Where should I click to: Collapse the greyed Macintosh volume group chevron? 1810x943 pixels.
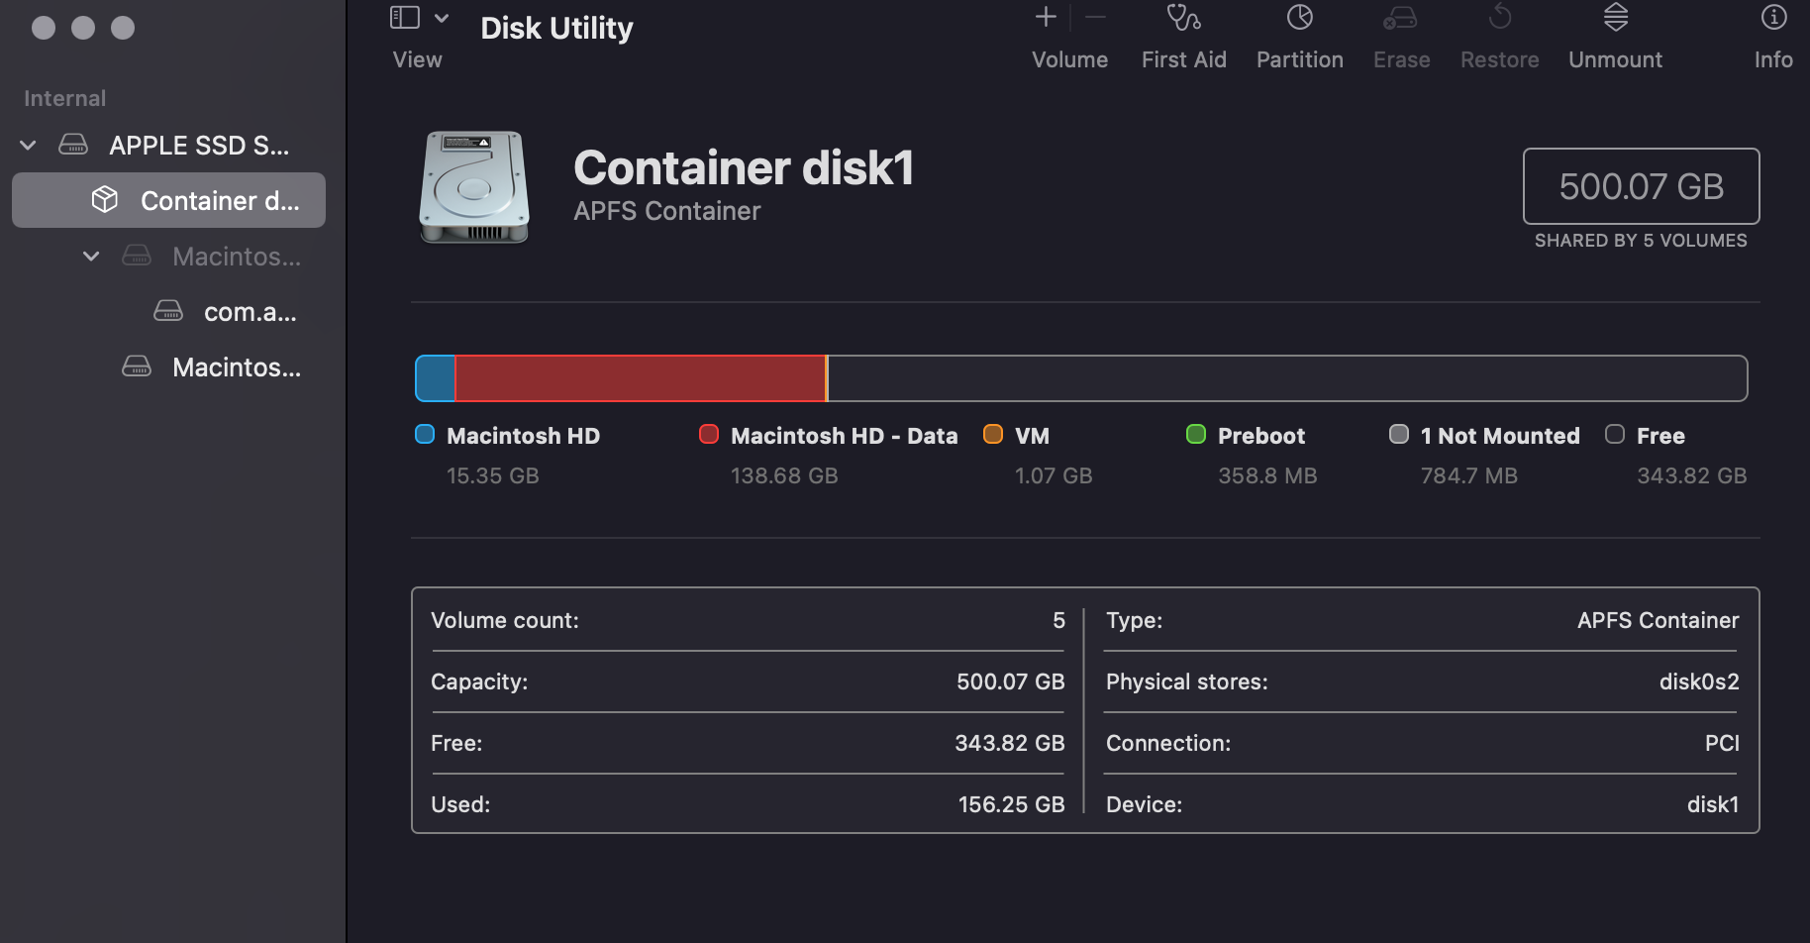91,257
